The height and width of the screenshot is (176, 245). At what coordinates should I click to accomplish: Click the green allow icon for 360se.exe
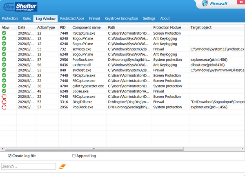pyautogui.click(x=4, y=91)
